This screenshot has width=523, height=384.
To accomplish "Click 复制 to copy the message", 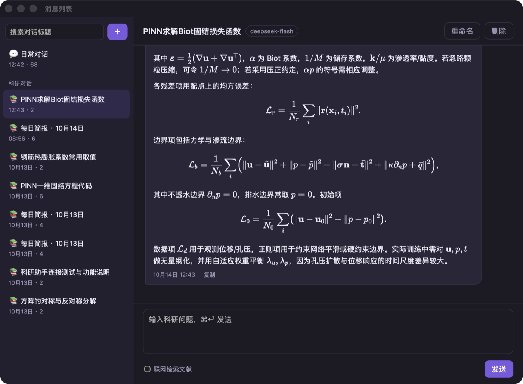I will pyautogui.click(x=209, y=275).
